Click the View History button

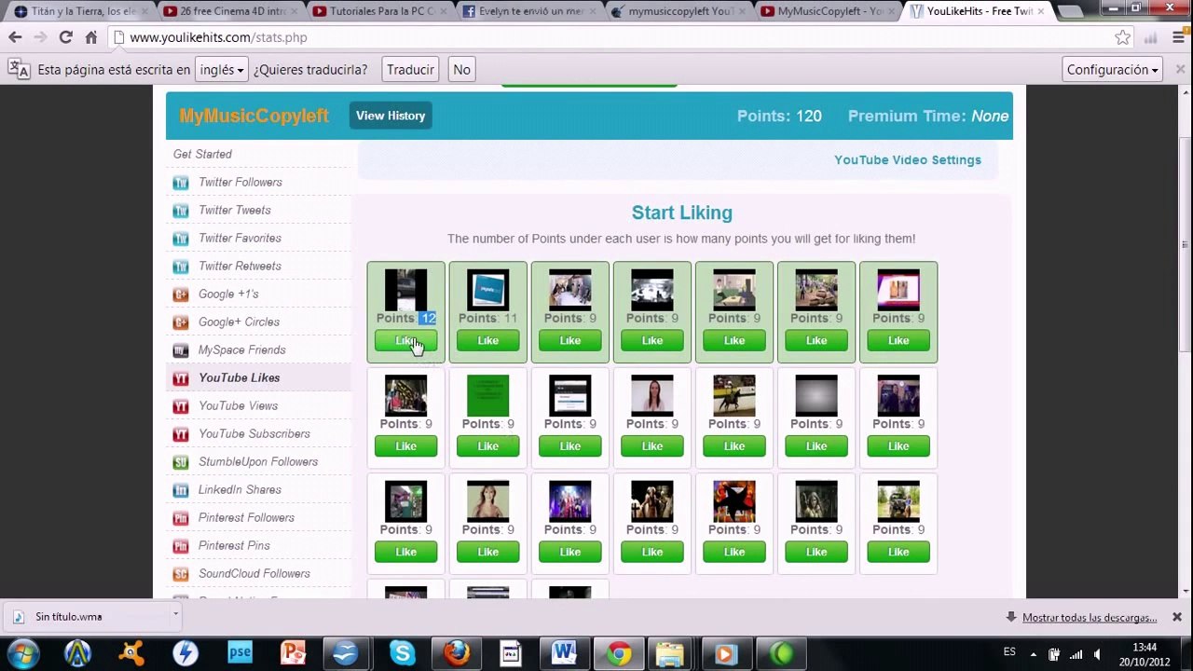[391, 116]
